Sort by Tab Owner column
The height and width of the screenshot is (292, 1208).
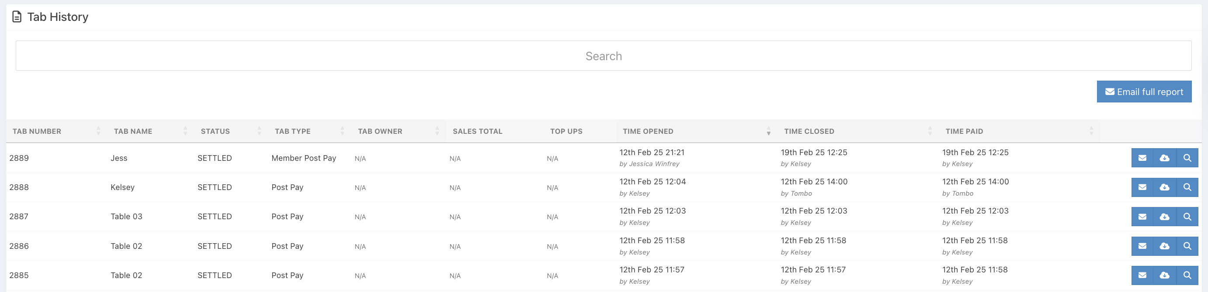pyautogui.click(x=380, y=132)
